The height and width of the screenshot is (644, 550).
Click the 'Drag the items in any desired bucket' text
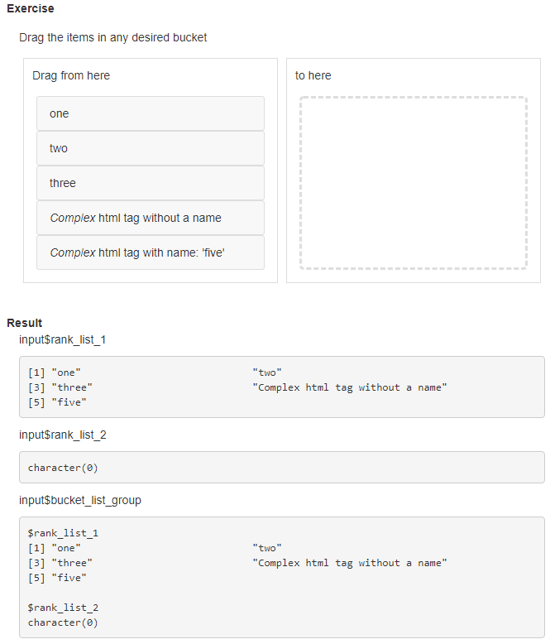tap(113, 37)
